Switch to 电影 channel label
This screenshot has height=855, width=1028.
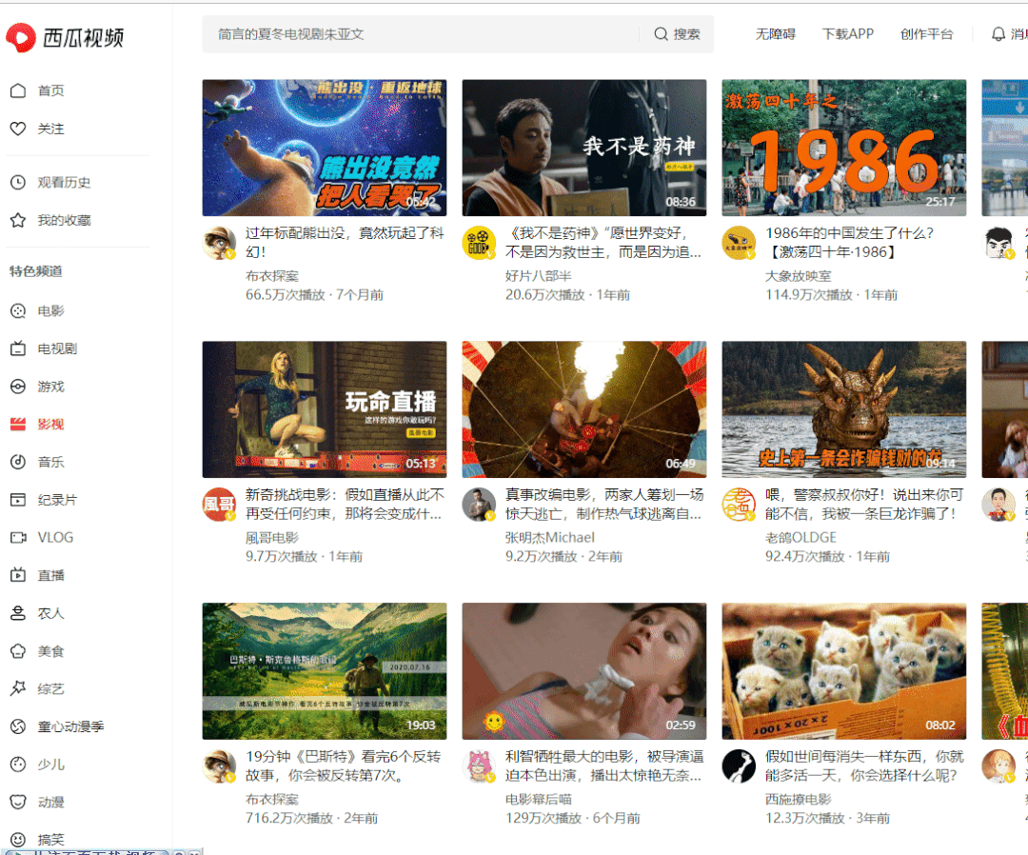[50, 310]
